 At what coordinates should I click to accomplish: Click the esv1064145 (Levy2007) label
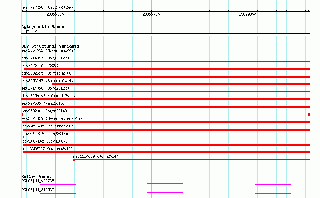45,141
